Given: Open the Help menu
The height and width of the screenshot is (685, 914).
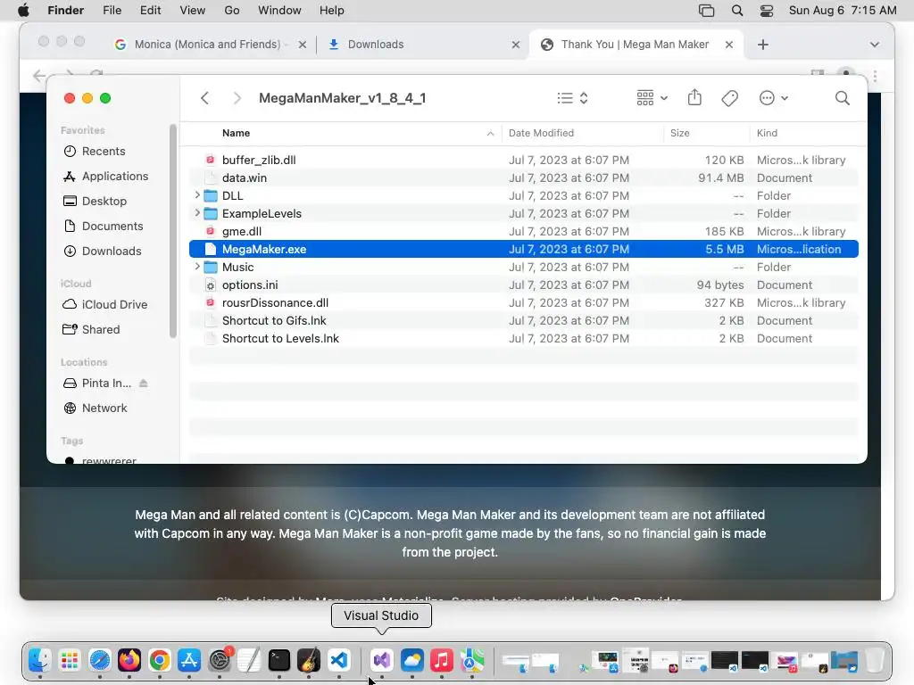Looking at the screenshot, I should point(332,11).
